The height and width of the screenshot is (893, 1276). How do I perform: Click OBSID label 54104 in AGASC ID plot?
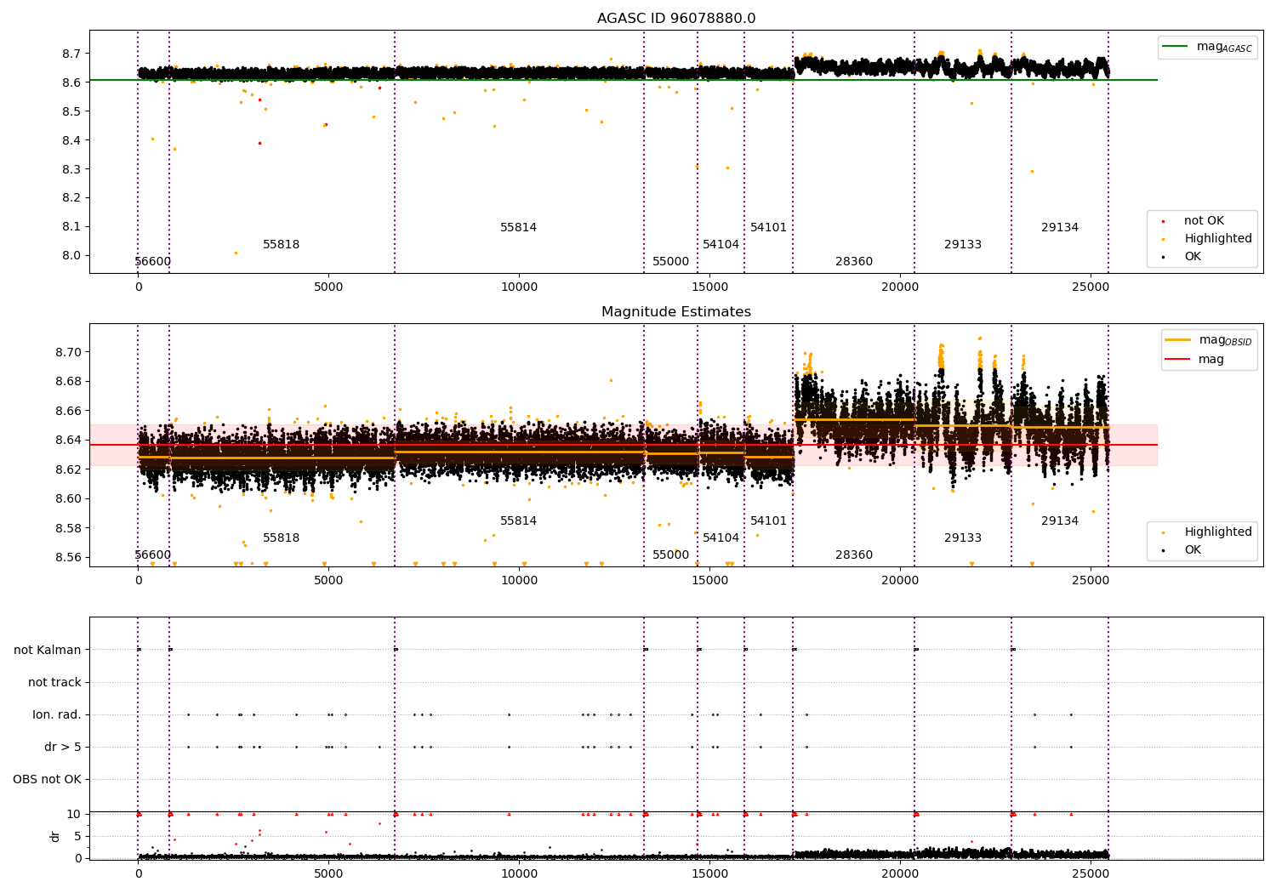click(721, 244)
